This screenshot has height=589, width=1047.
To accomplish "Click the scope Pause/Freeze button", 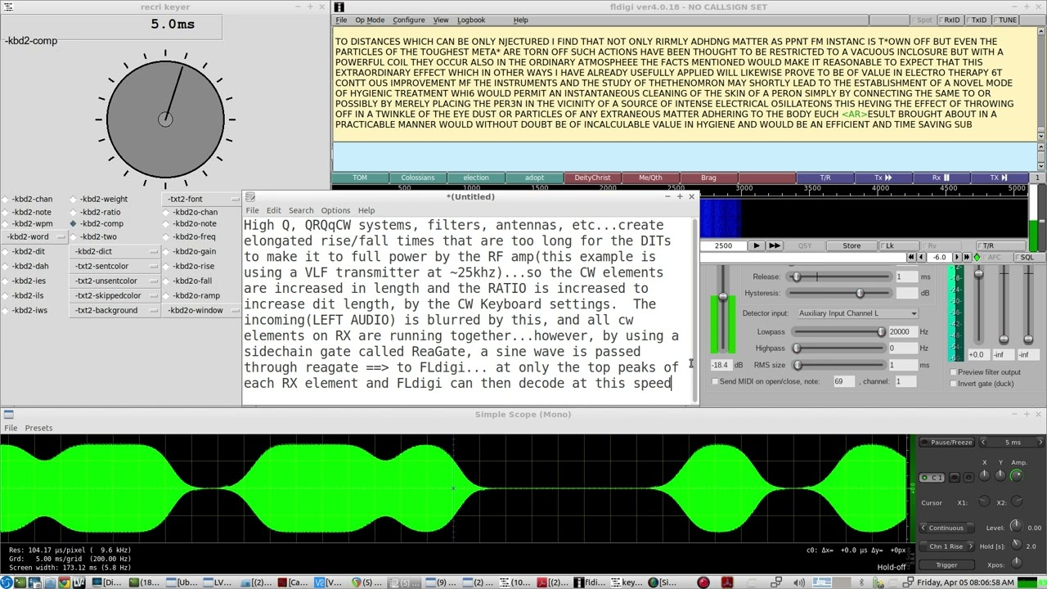I will pyautogui.click(x=947, y=442).
